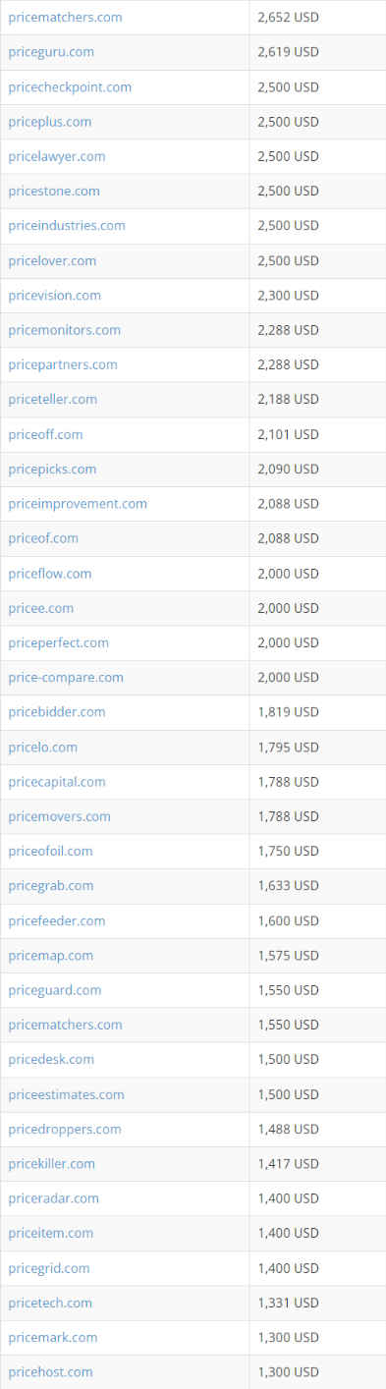Open the pricemonitors.com listing
This screenshot has height=1389, width=386.
tap(65, 330)
